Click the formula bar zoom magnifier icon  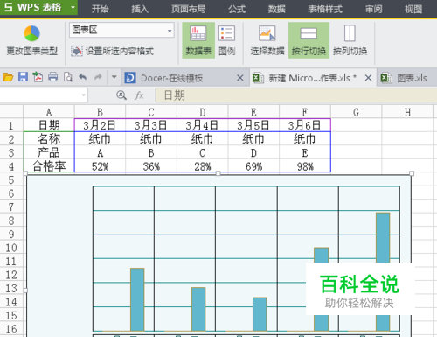(x=121, y=95)
